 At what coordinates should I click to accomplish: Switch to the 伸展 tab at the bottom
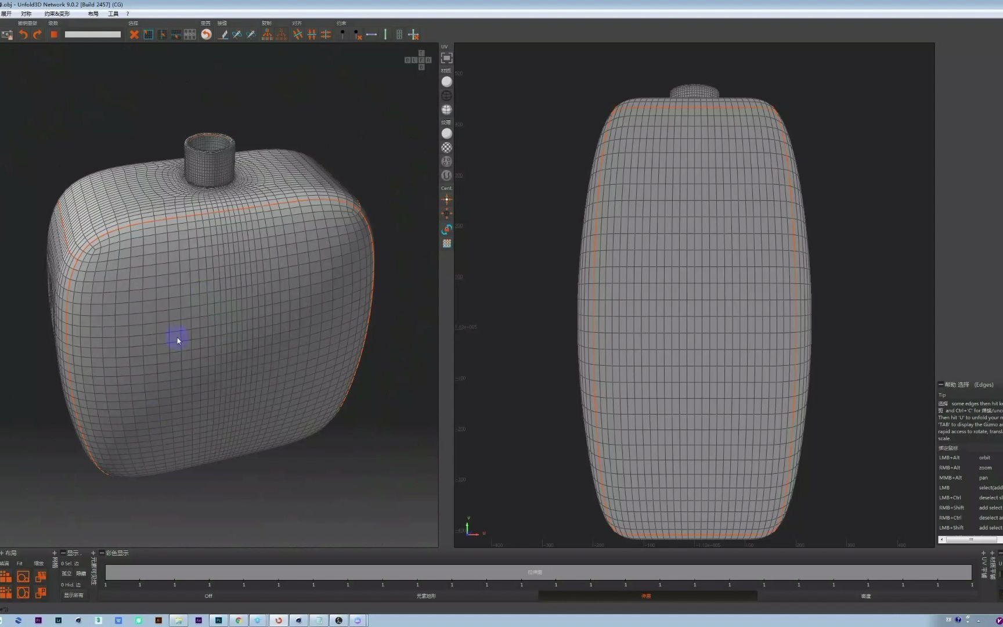[645, 596]
